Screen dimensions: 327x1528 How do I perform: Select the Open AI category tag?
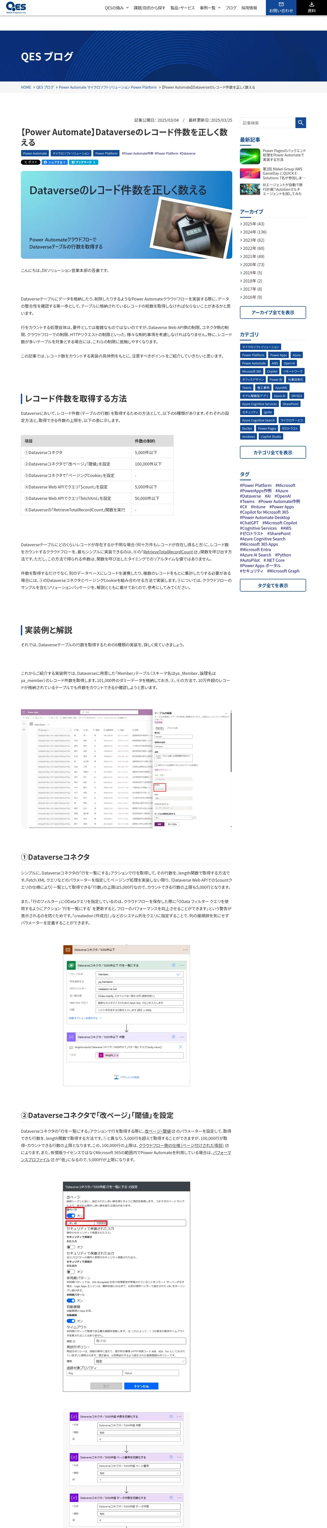(x=289, y=363)
